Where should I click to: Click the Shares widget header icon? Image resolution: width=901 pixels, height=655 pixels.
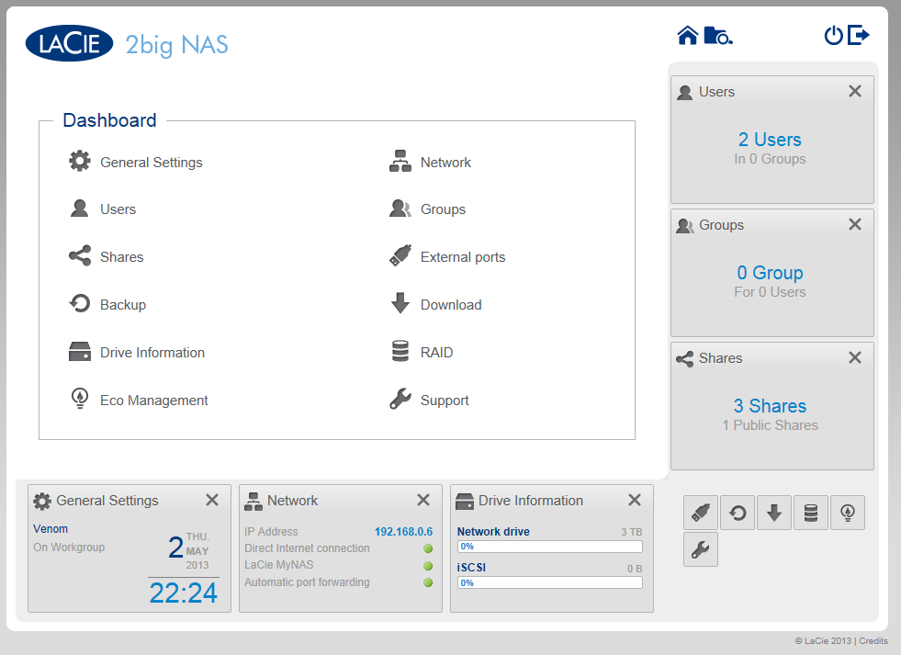tap(685, 359)
